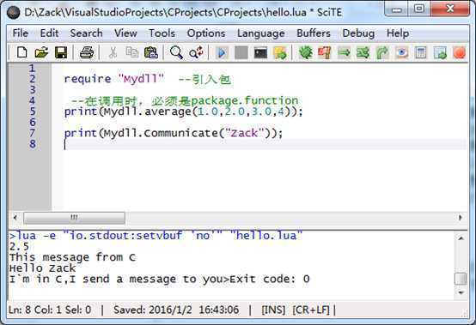
Task: Open the File menu
Action: pos(21,33)
